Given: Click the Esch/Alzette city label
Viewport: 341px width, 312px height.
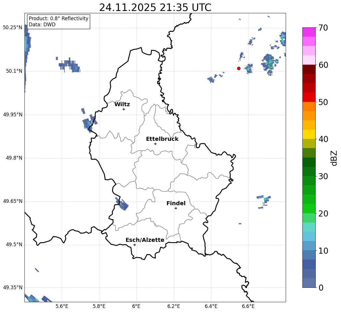Looking at the screenshot, I should pos(145,240).
